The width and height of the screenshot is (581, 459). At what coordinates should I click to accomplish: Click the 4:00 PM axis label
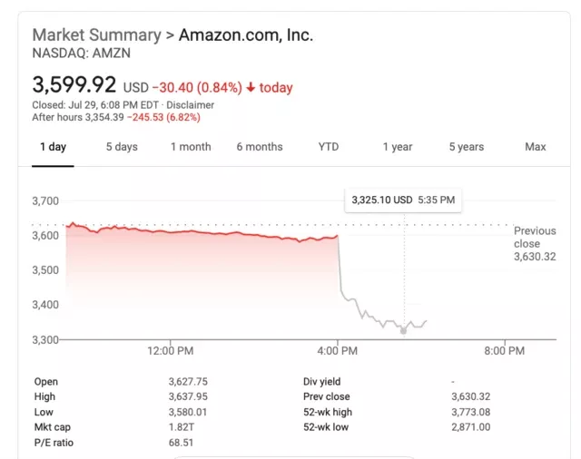tap(337, 350)
